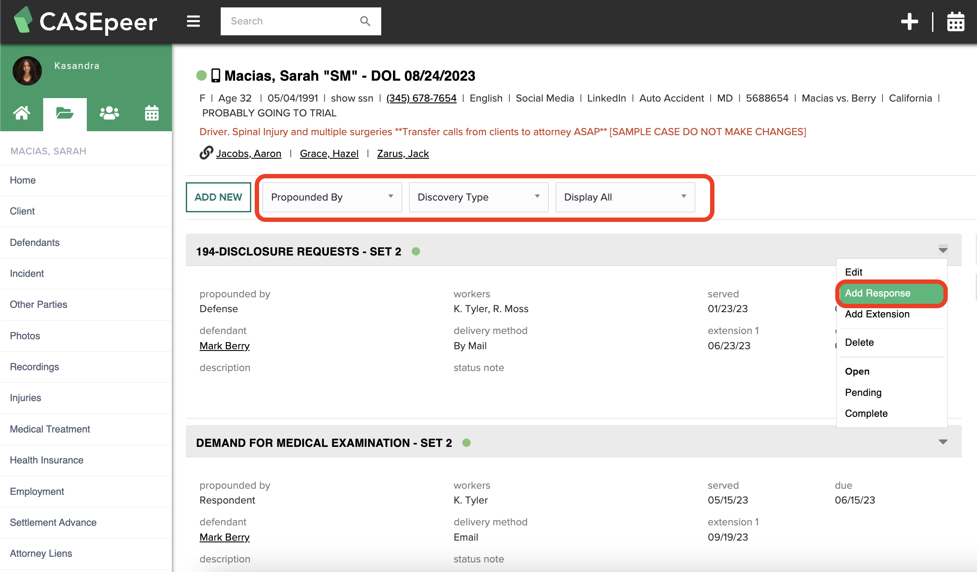Image resolution: width=977 pixels, height=572 pixels.
Task: Select the open folder cases tab
Action: click(x=65, y=113)
